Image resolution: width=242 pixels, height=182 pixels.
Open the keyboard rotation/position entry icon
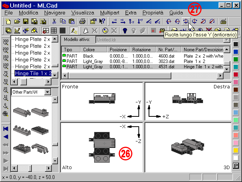point(223,21)
